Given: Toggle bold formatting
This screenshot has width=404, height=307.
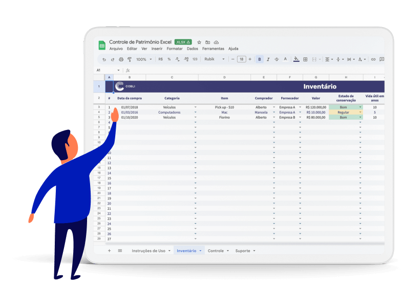Looking at the screenshot, I should click(260, 59).
